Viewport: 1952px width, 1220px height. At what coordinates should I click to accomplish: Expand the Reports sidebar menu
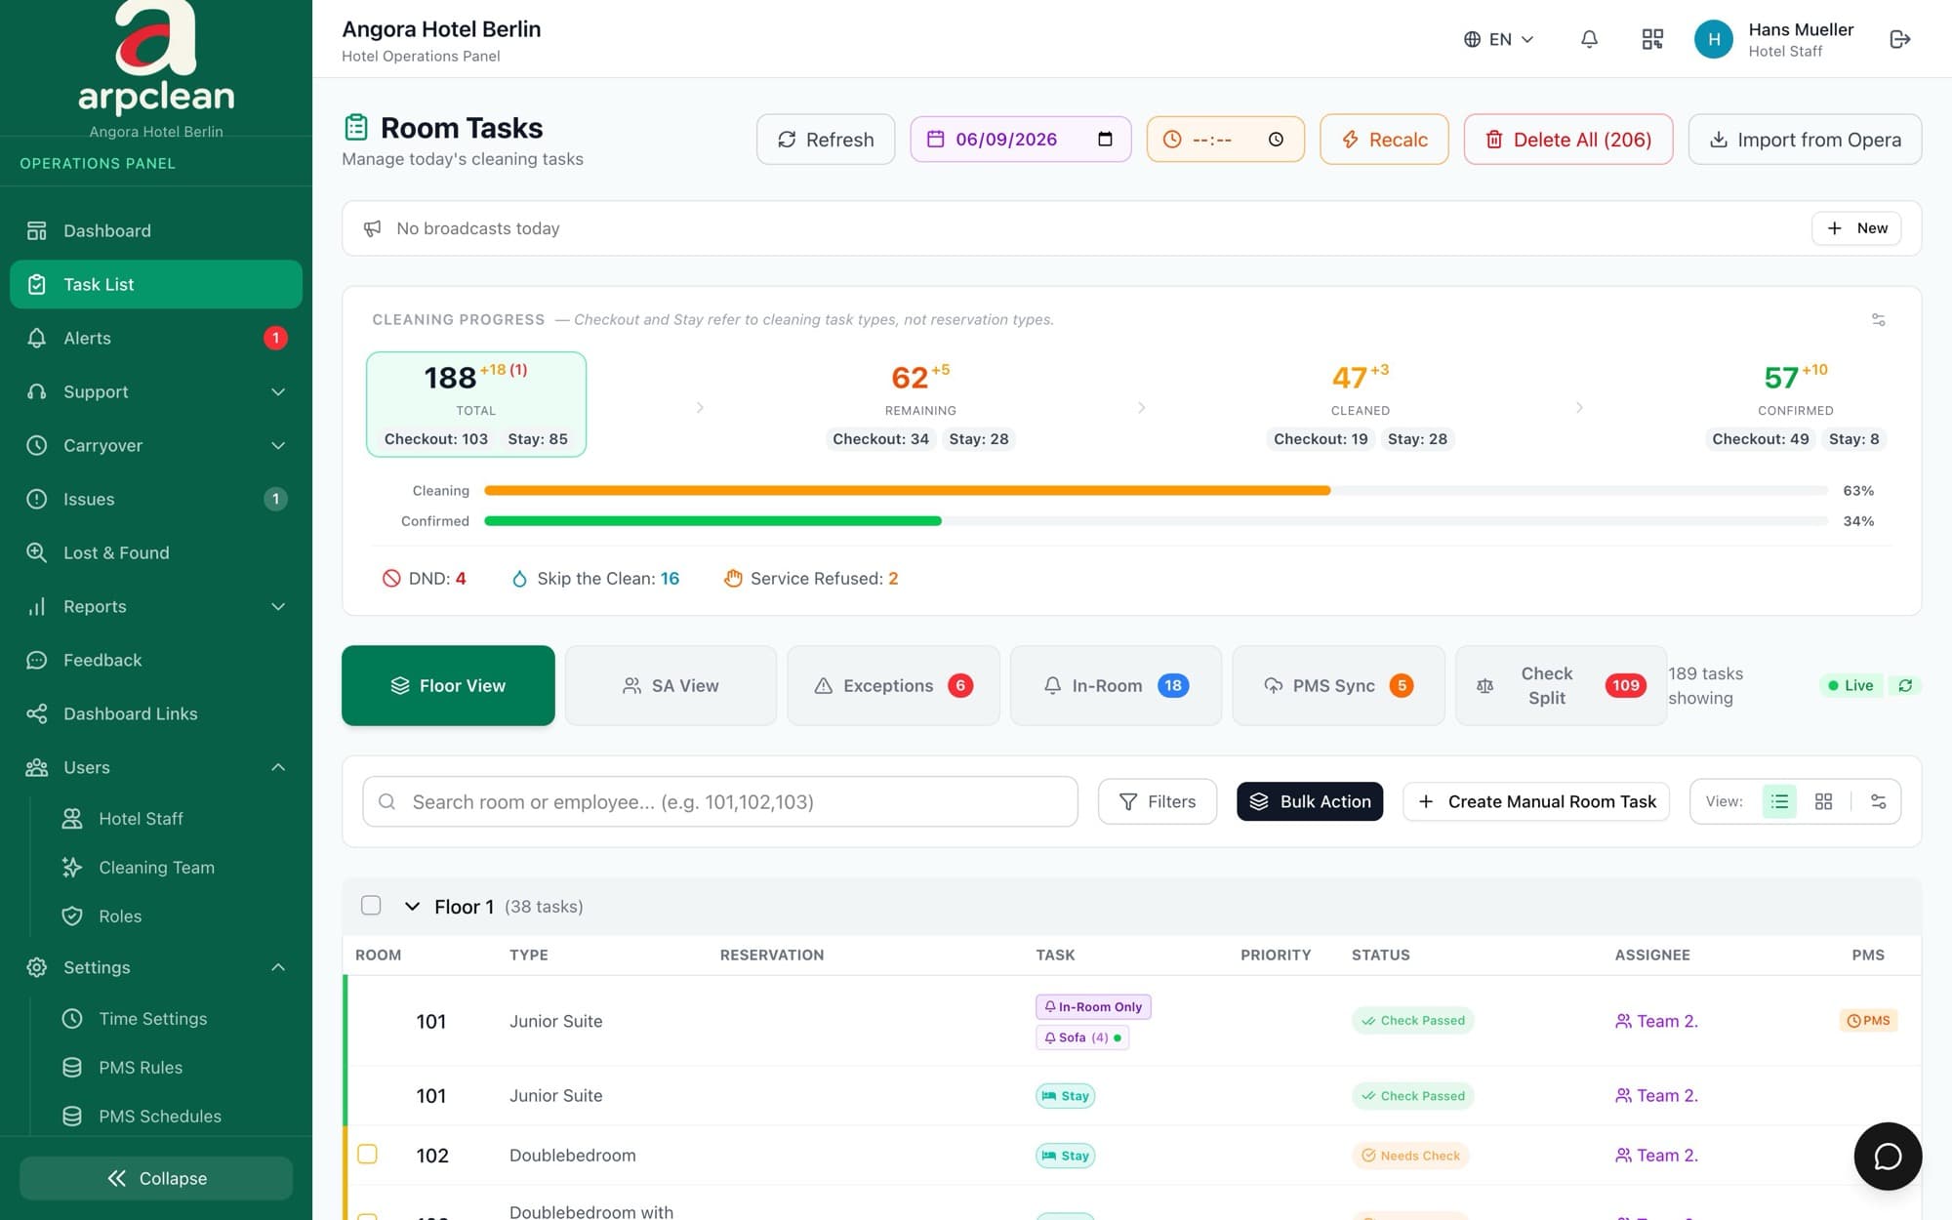click(156, 606)
